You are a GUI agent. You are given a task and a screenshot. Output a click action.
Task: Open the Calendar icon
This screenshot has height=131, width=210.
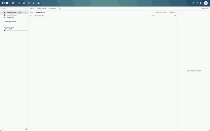(x=28, y=3)
